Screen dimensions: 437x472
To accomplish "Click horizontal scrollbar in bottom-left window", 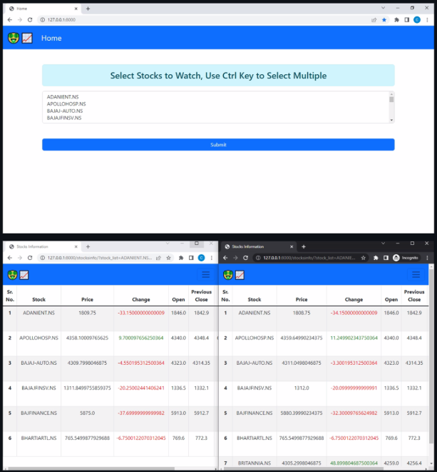I will point(90,468).
